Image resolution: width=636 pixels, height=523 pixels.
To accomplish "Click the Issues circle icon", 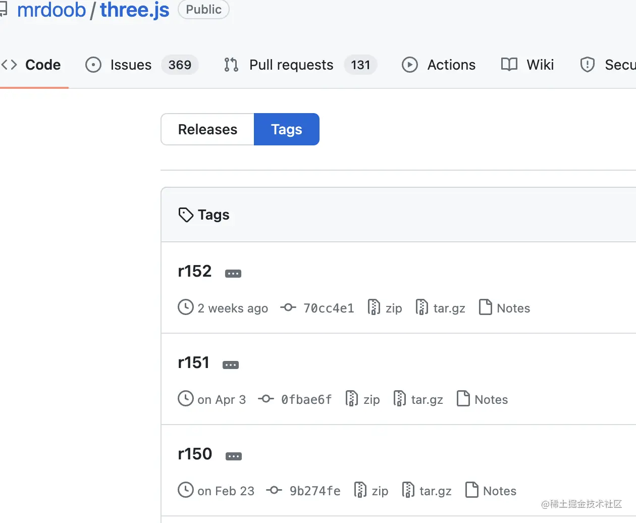I will point(93,65).
